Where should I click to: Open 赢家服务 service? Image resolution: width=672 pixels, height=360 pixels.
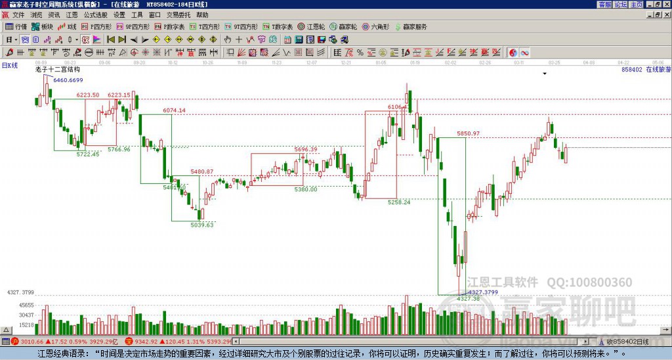411,26
